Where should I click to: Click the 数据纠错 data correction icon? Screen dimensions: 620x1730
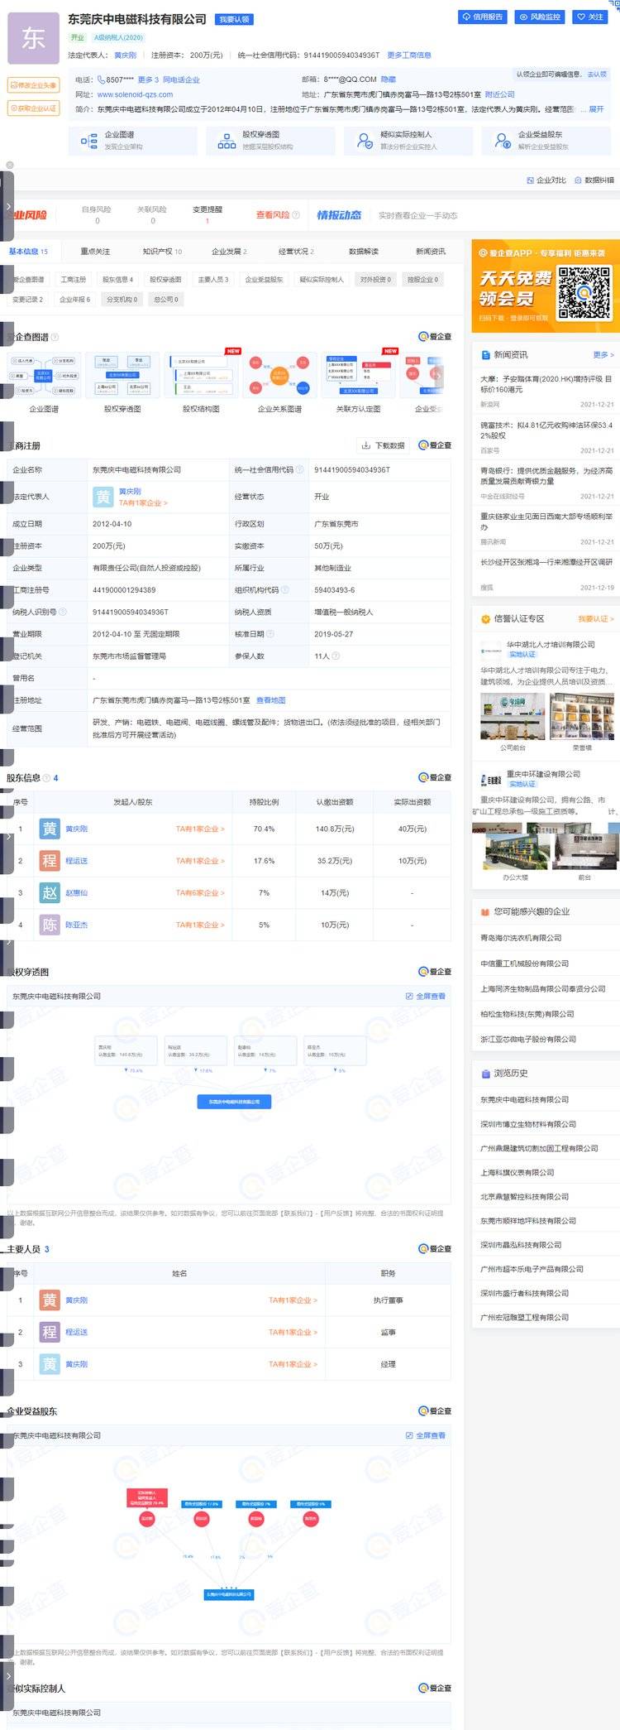point(594,180)
